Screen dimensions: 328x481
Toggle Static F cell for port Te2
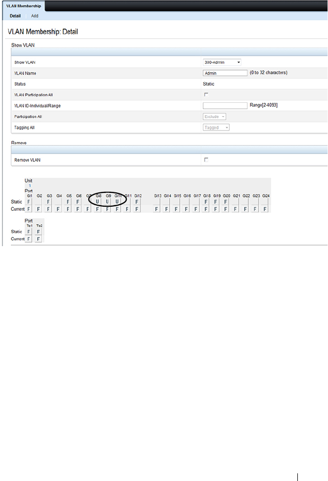[x=38, y=232]
